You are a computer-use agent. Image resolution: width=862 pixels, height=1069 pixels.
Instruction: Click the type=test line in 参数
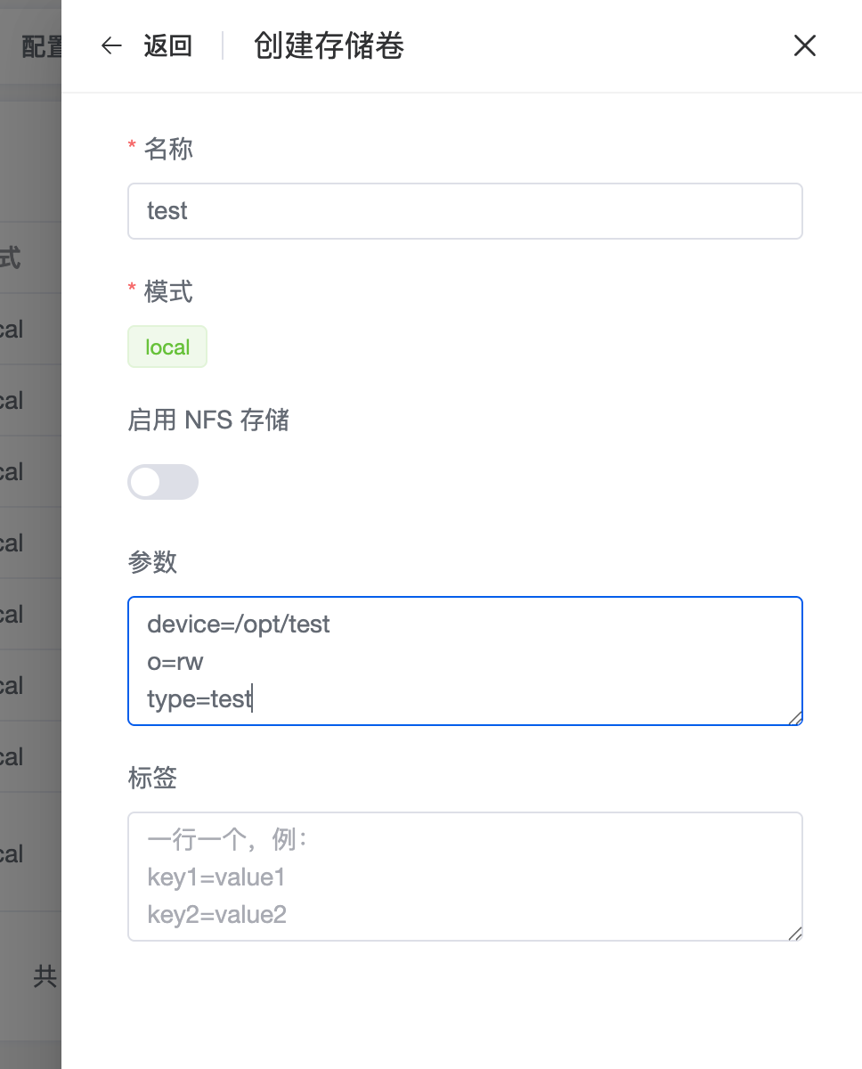(x=199, y=699)
